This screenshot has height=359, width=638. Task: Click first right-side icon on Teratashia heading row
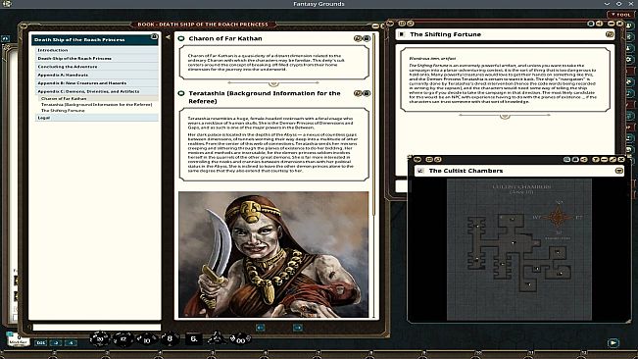point(358,93)
